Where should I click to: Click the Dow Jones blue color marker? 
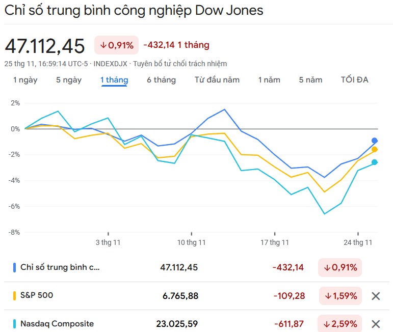click(14, 267)
